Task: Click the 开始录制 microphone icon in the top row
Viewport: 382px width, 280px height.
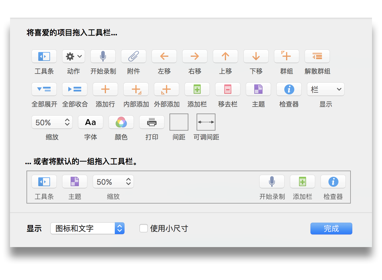Action: click(x=103, y=56)
